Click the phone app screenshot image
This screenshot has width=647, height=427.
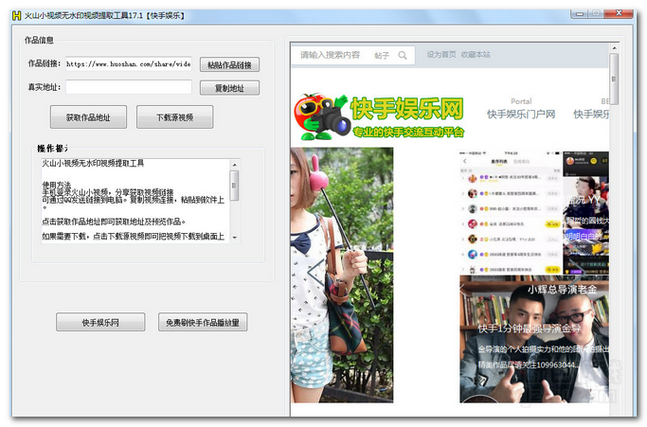[x=511, y=212]
